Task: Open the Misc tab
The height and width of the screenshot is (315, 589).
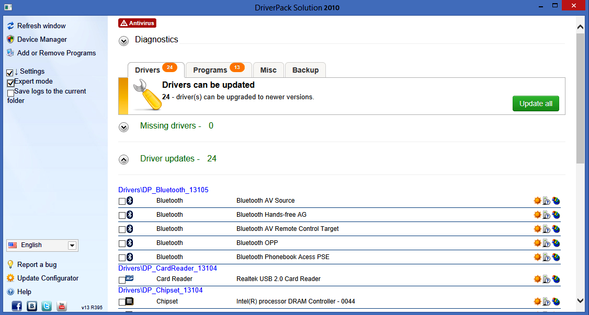Action: [x=268, y=70]
